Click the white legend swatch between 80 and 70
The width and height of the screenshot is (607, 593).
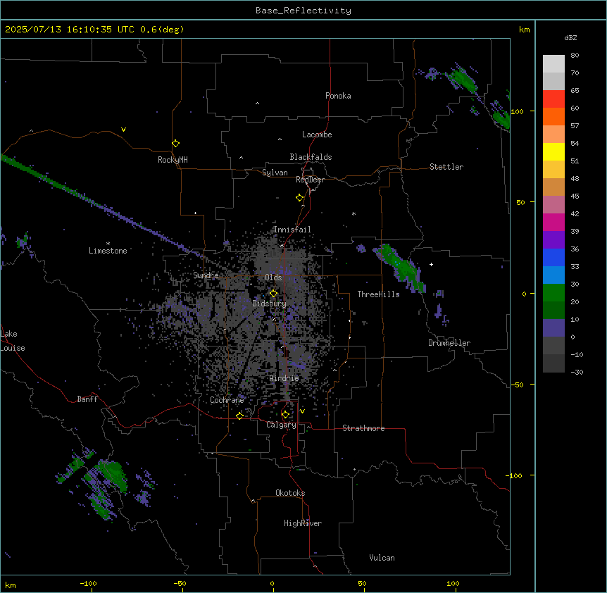point(553,63)
